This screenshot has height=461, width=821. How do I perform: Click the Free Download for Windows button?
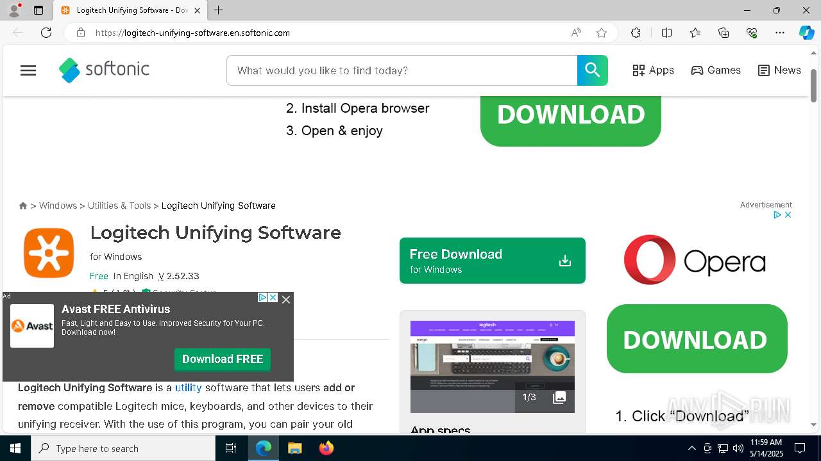(493, 261)
